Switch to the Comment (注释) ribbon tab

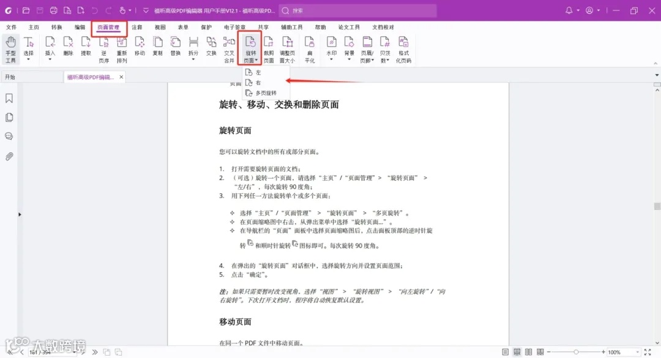pyautogui.click(x=137, y=27)
